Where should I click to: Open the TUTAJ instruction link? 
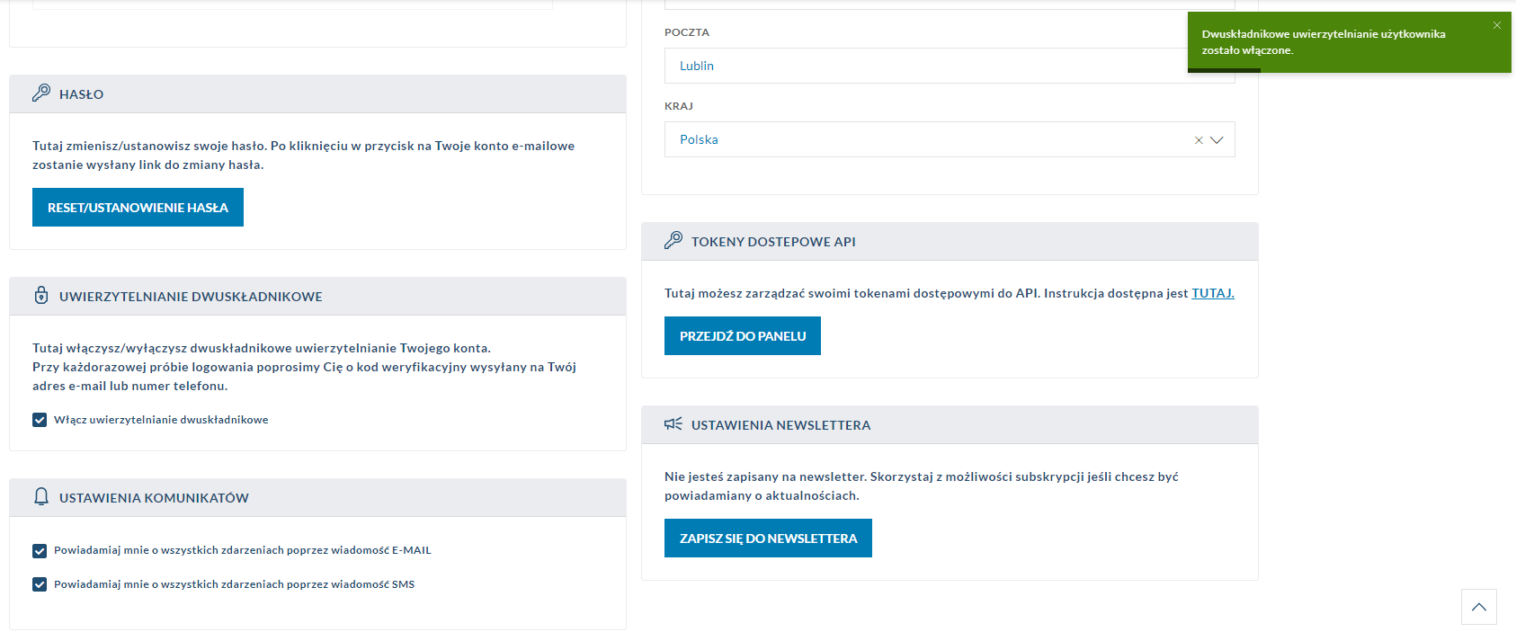[1213, 293]
